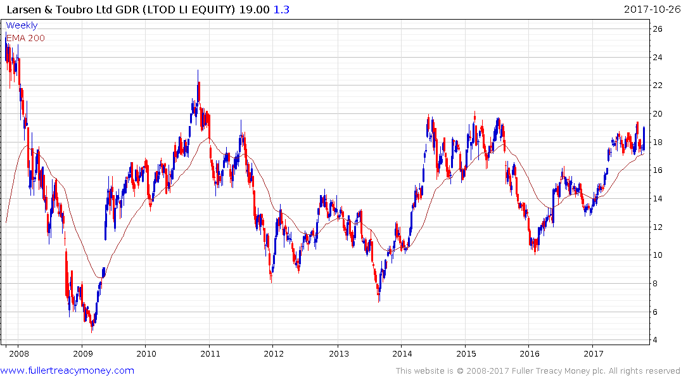Click the 22 price axis label
The height and width of the screenshot is (380, 681).
658,85
